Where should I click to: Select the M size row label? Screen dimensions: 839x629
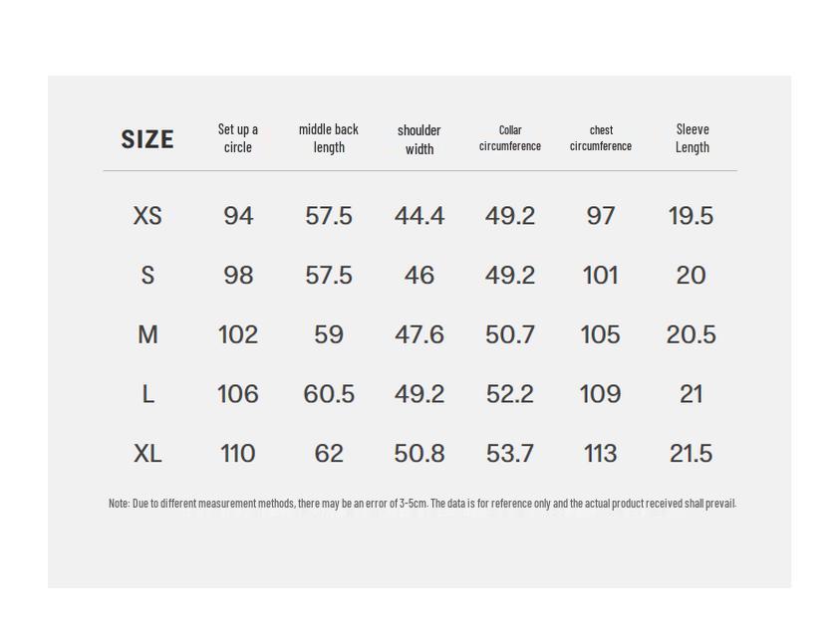[147, 335]
